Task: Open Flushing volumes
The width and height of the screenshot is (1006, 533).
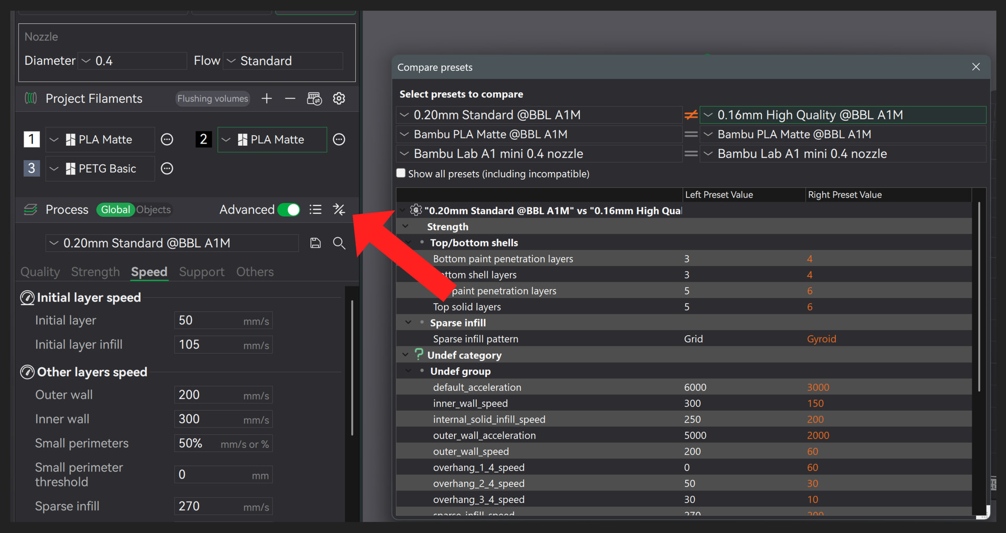Action: [213, 99]
